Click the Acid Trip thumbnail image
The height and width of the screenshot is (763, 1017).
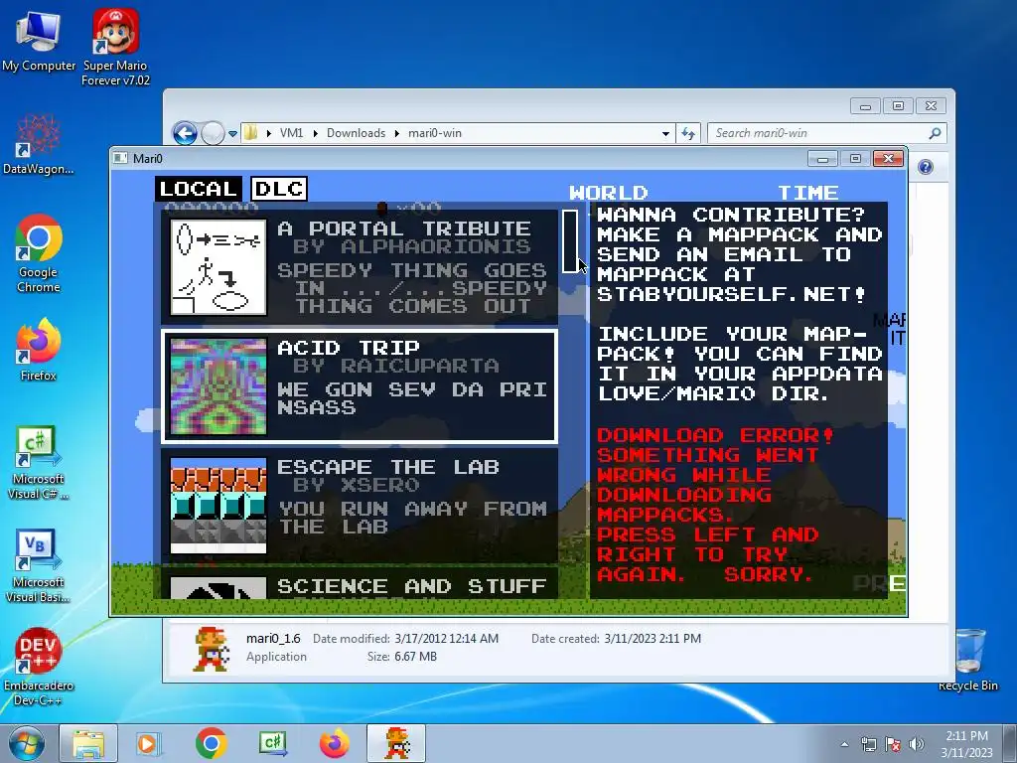pyautogui.click(x=218, y=386)
